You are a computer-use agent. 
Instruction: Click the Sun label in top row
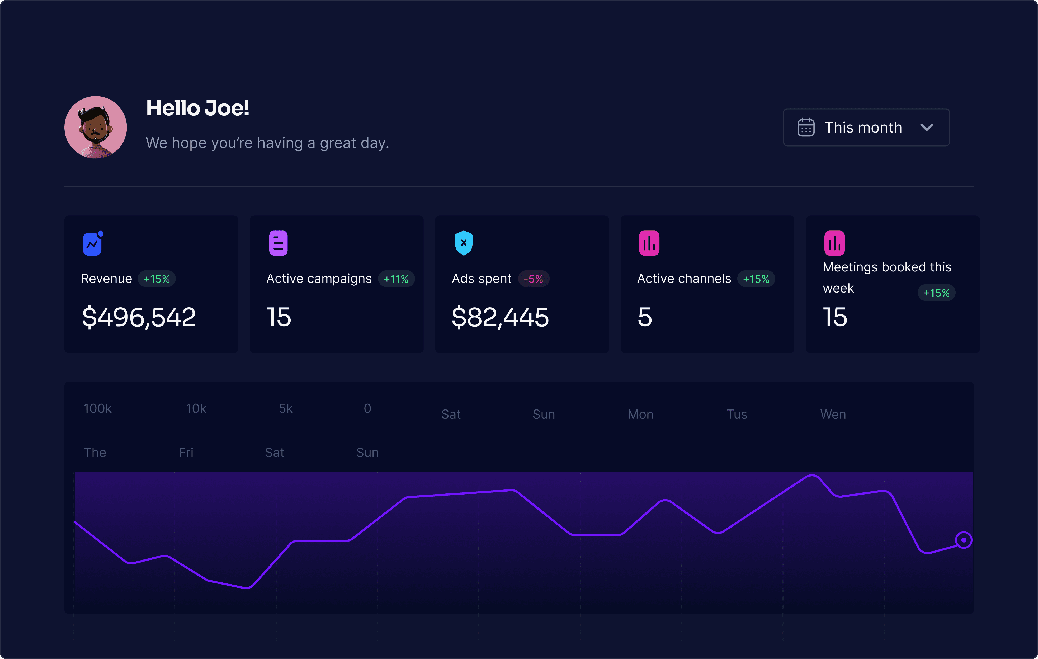[x=544, y=414]
